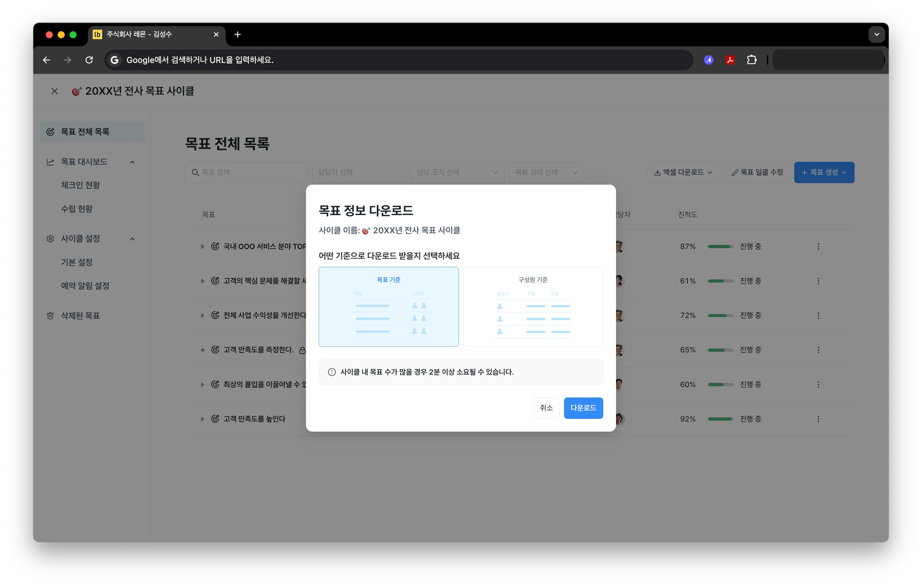Click the 담당자 선택 field
Viewport: 922px width, 586px height.
tap(359, 172)
